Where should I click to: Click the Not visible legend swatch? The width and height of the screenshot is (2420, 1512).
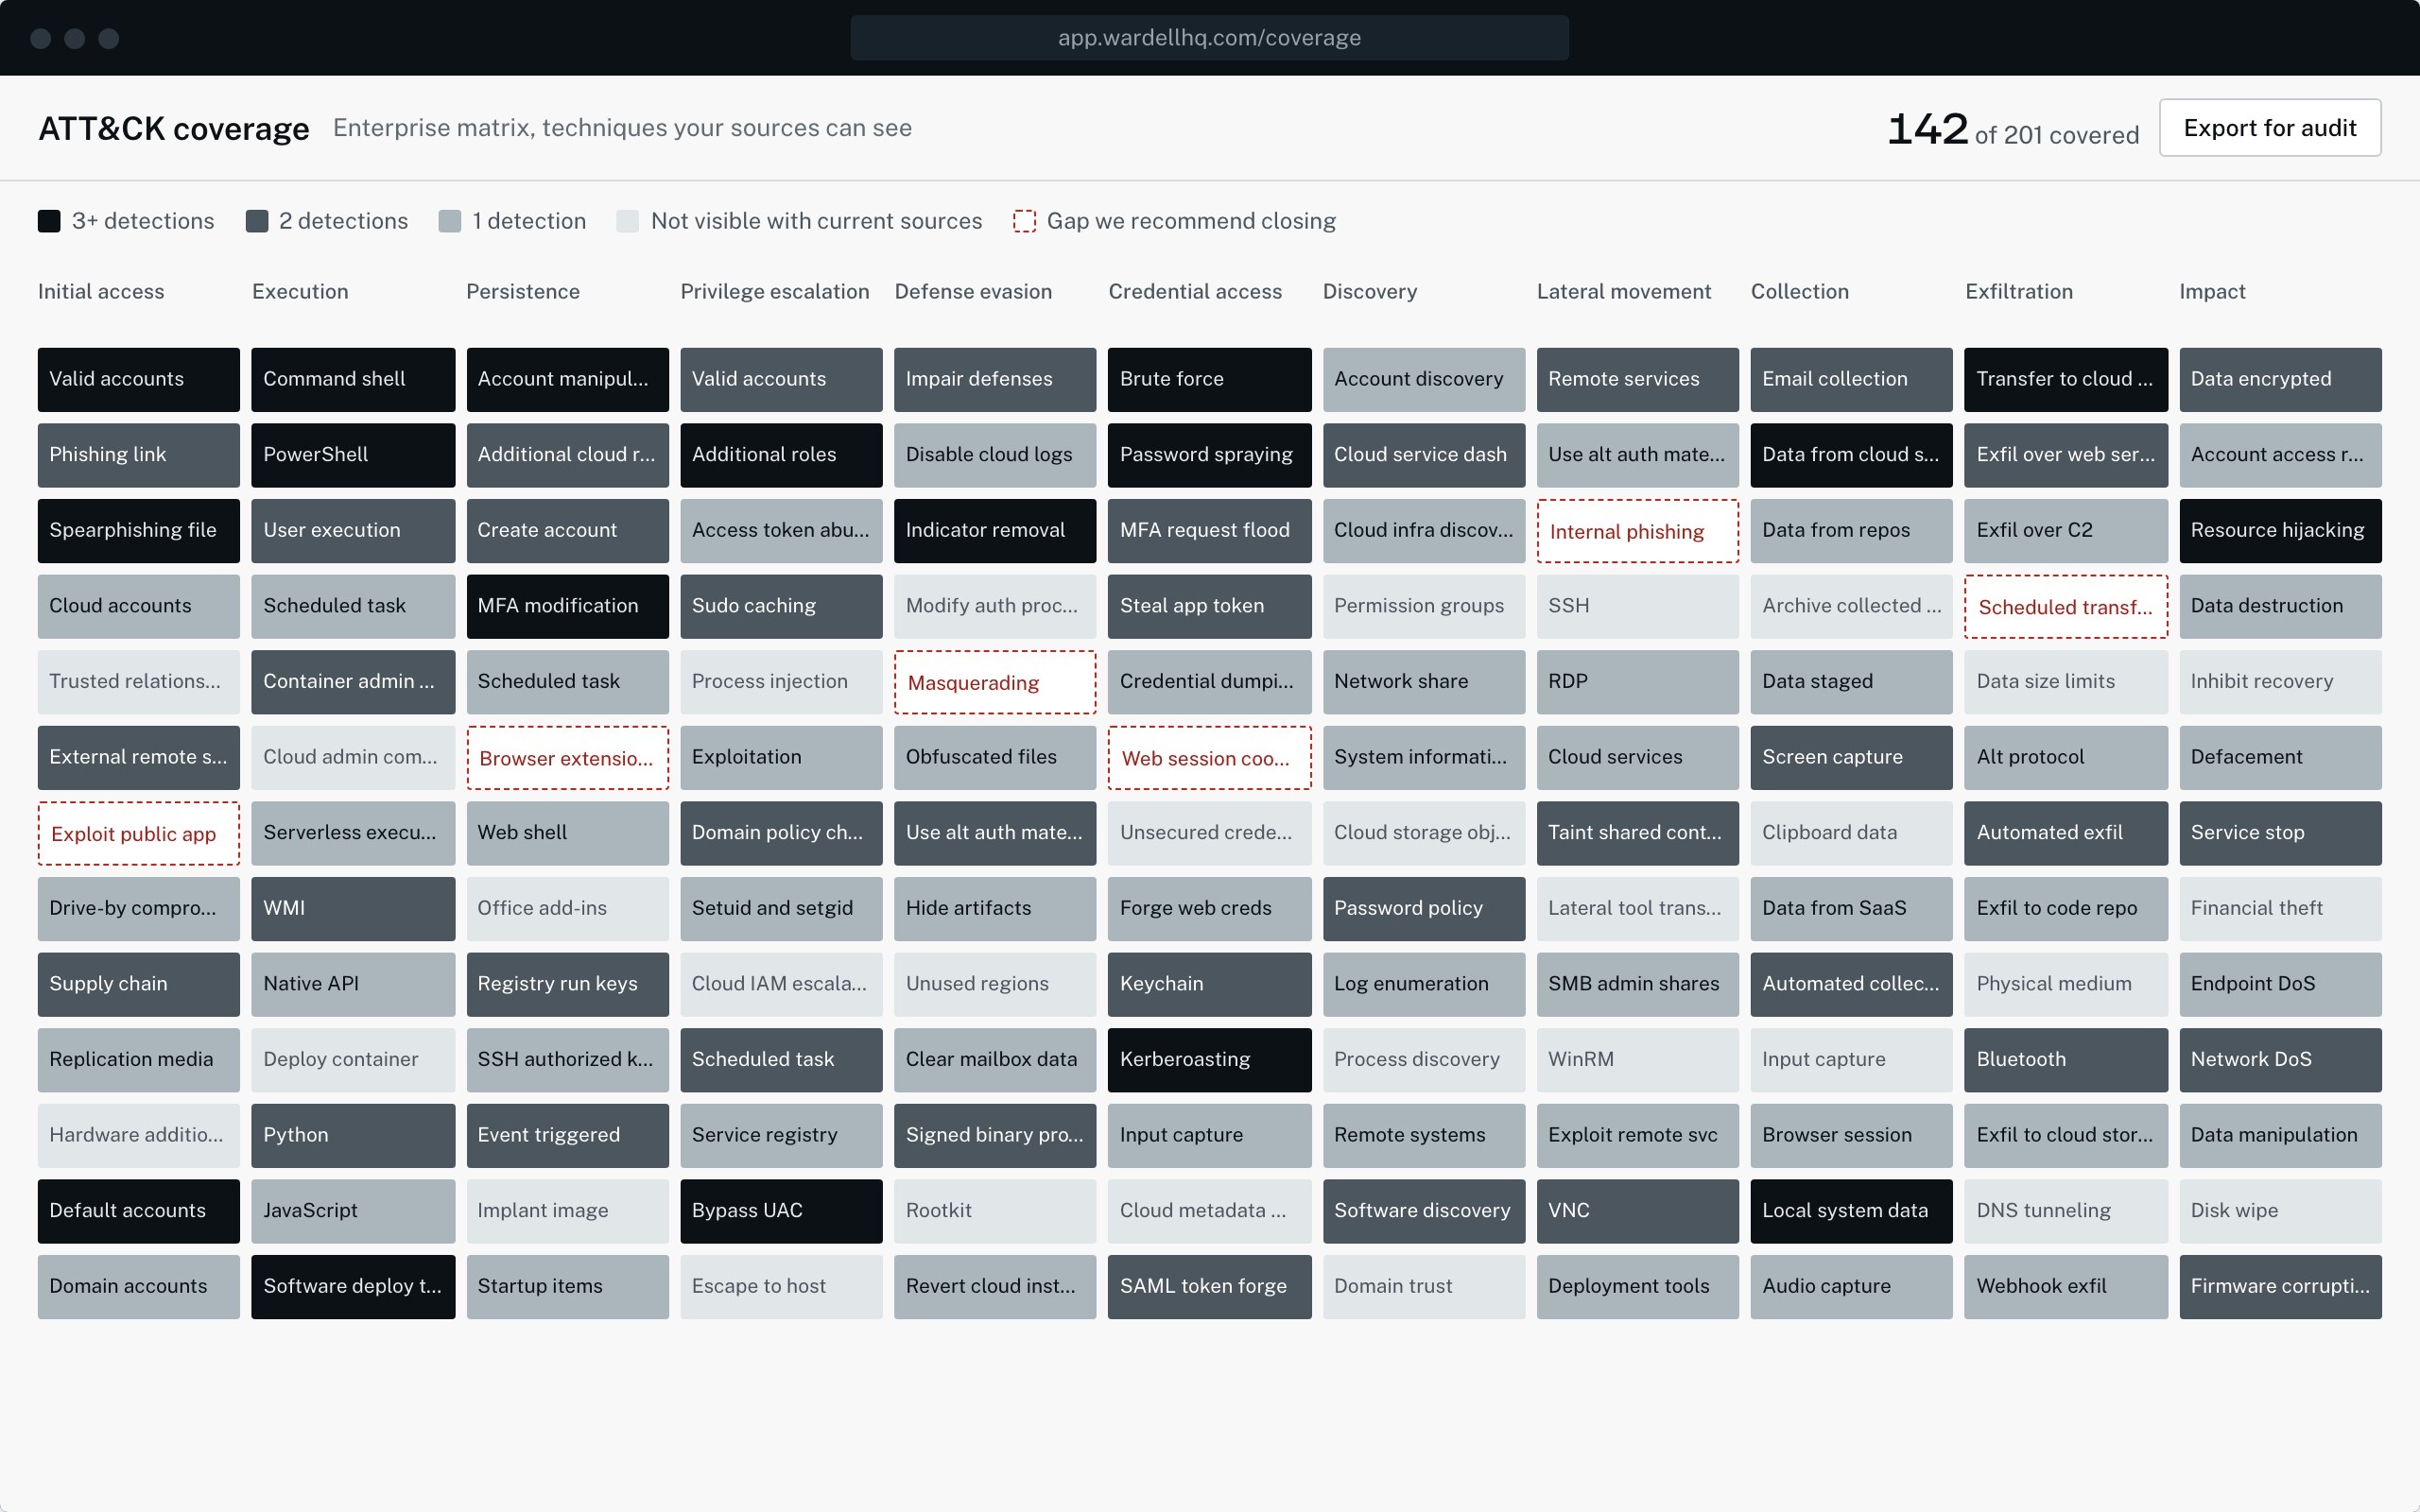click(x=628, y=221)
